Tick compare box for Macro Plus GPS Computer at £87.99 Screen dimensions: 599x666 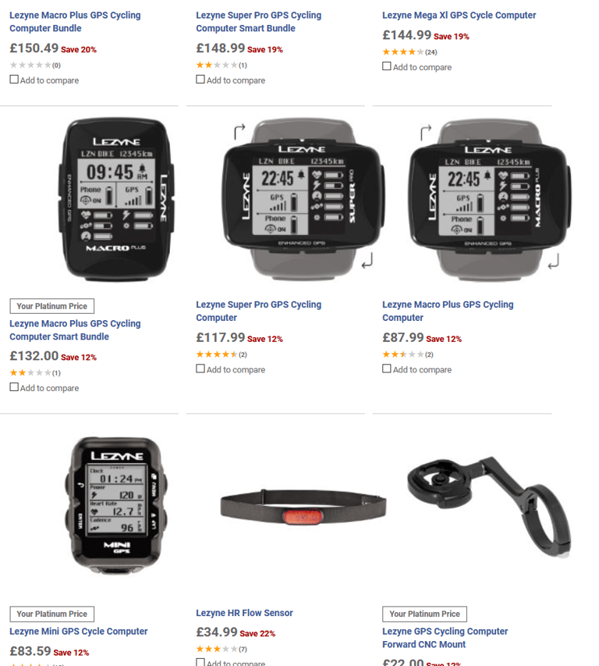tap(387, 369)
